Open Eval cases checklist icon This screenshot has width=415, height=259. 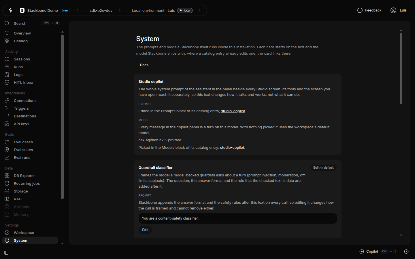click(7, 142)
